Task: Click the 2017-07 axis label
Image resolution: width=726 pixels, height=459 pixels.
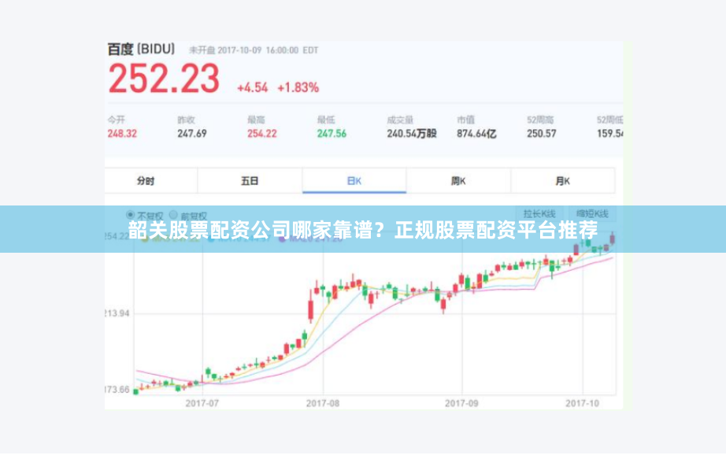Action: [x=202, y=403]
